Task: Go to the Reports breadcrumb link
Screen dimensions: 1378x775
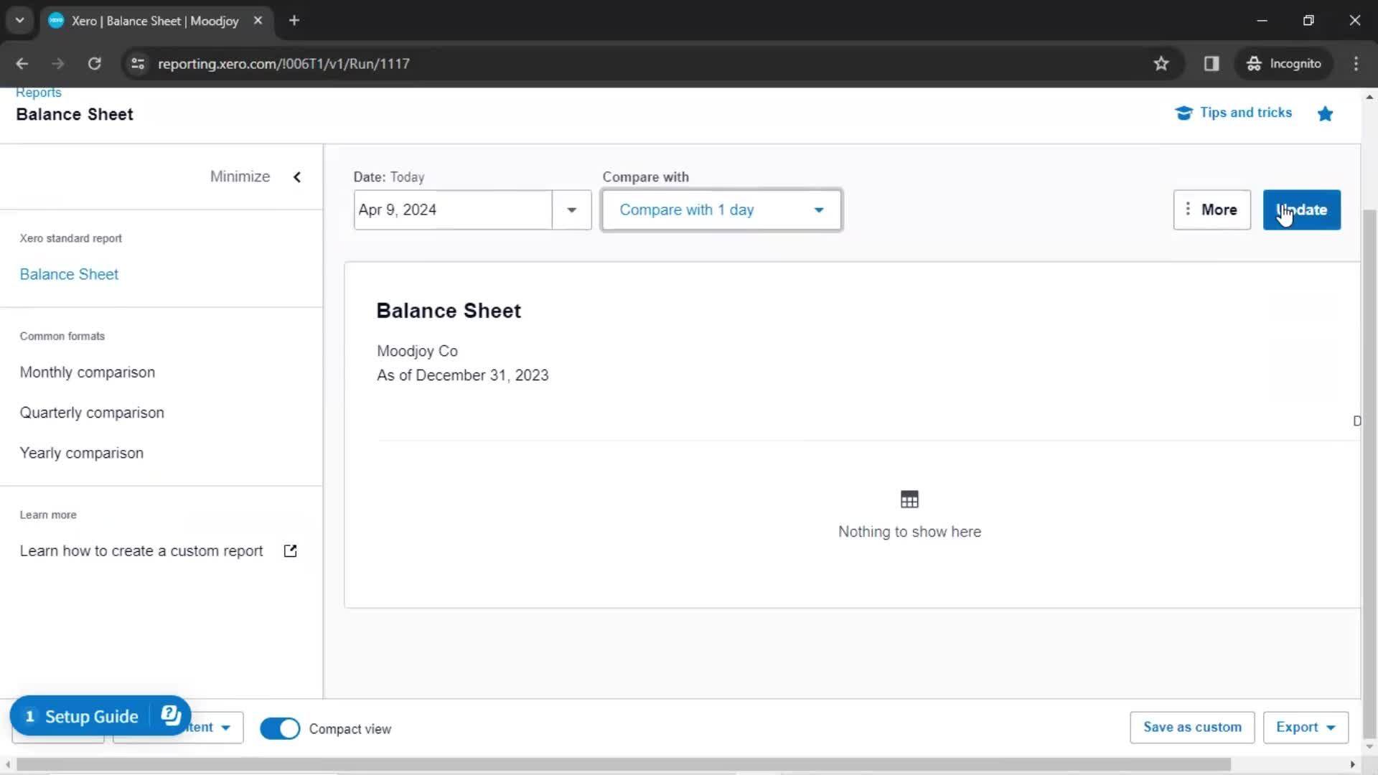Action: 39,93
